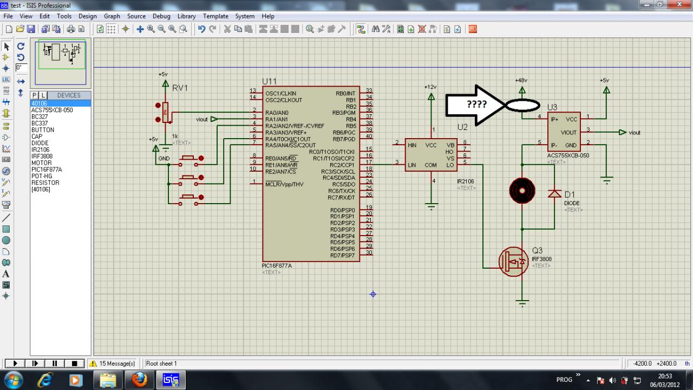
Task: Open Firefox from the Windows taskbar
Action: pyautogui.click(x=139, y=380)
